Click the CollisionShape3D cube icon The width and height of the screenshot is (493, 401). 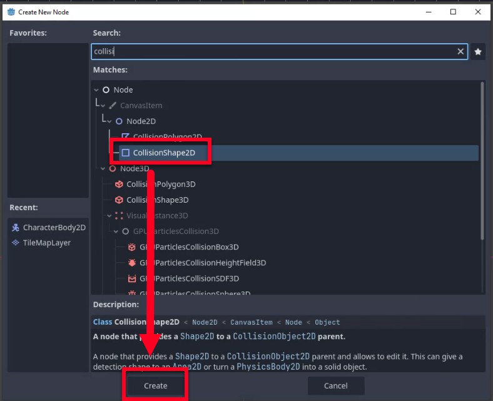[x=119, y=200]
